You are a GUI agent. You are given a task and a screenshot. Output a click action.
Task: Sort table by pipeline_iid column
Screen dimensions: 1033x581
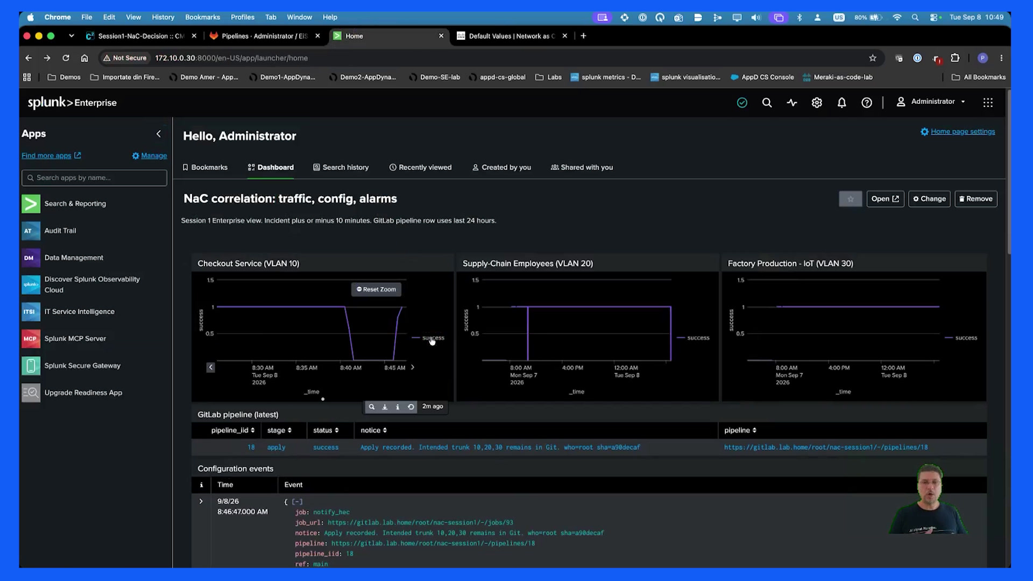[232, 430]
